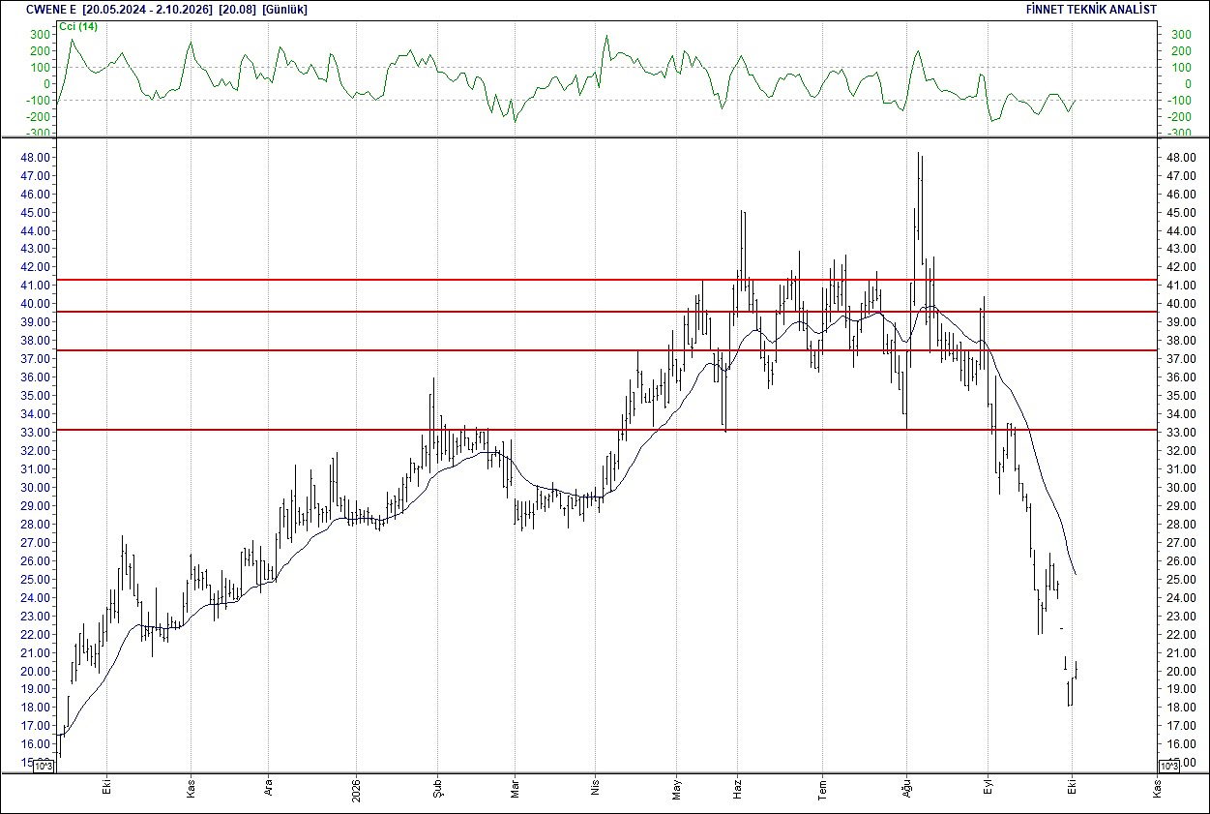1210x814 pixels.
Task: Select the red horizontal line near 37.50
Action: 607,350
